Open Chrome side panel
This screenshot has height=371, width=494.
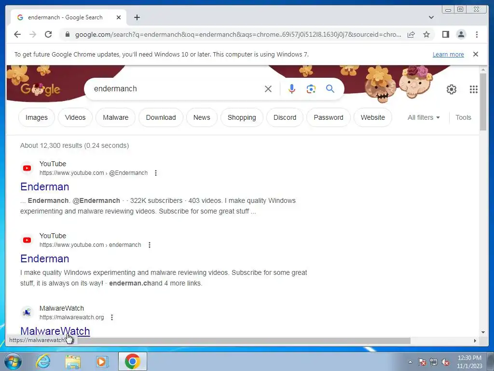coord(445,34)
